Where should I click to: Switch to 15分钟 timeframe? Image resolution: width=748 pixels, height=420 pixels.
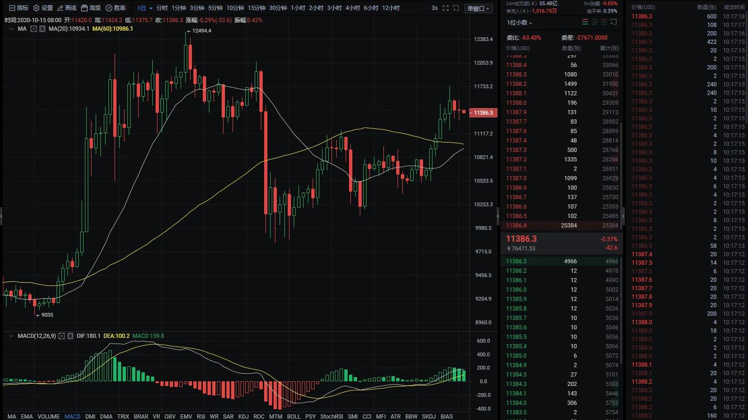point(257,8)
